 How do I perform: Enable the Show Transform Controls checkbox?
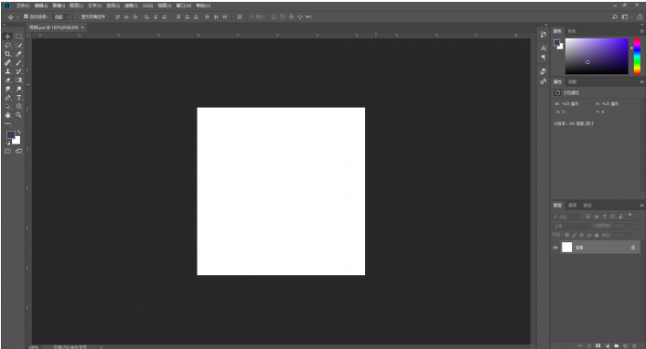tap(77, 16)
